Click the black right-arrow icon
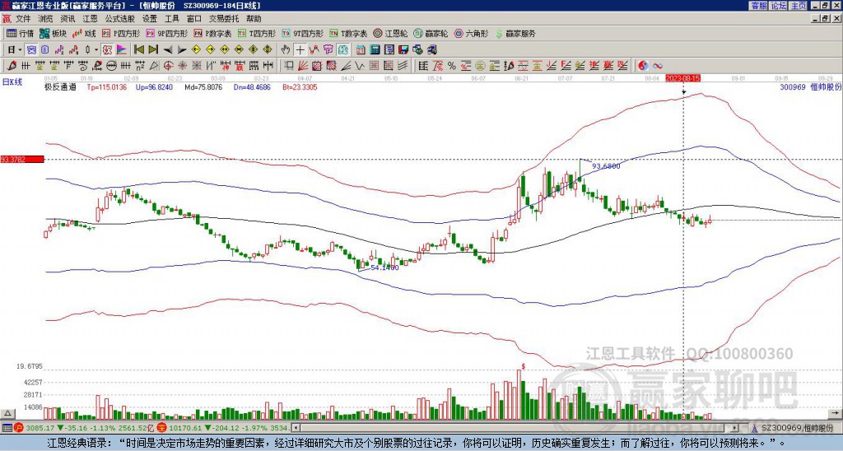Image resolution: width=843 pixels, height=451 pixels. [x=182, y=49]
